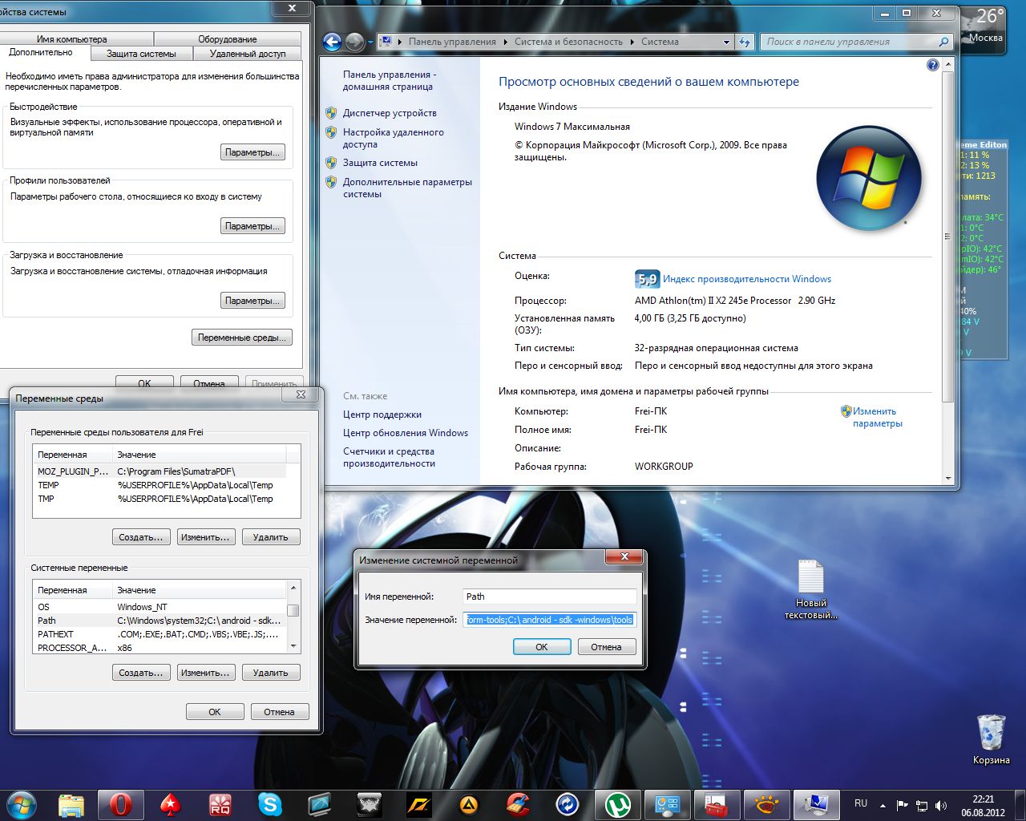
Task: Open Performance settings button
Action: [x=252, y=152]
